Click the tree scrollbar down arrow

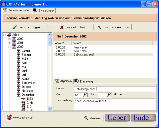pos(49,108)
